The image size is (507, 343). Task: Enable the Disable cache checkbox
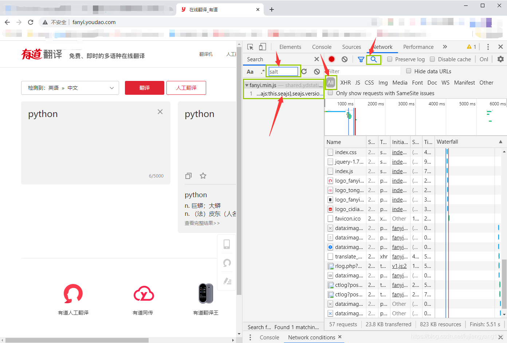pos(432,59)
